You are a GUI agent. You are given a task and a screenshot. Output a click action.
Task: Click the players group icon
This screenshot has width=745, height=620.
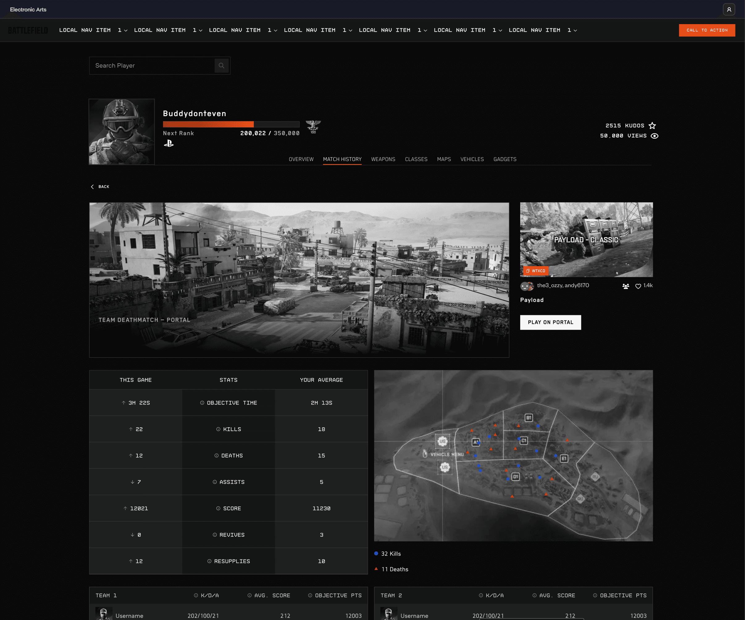point(626,286)
